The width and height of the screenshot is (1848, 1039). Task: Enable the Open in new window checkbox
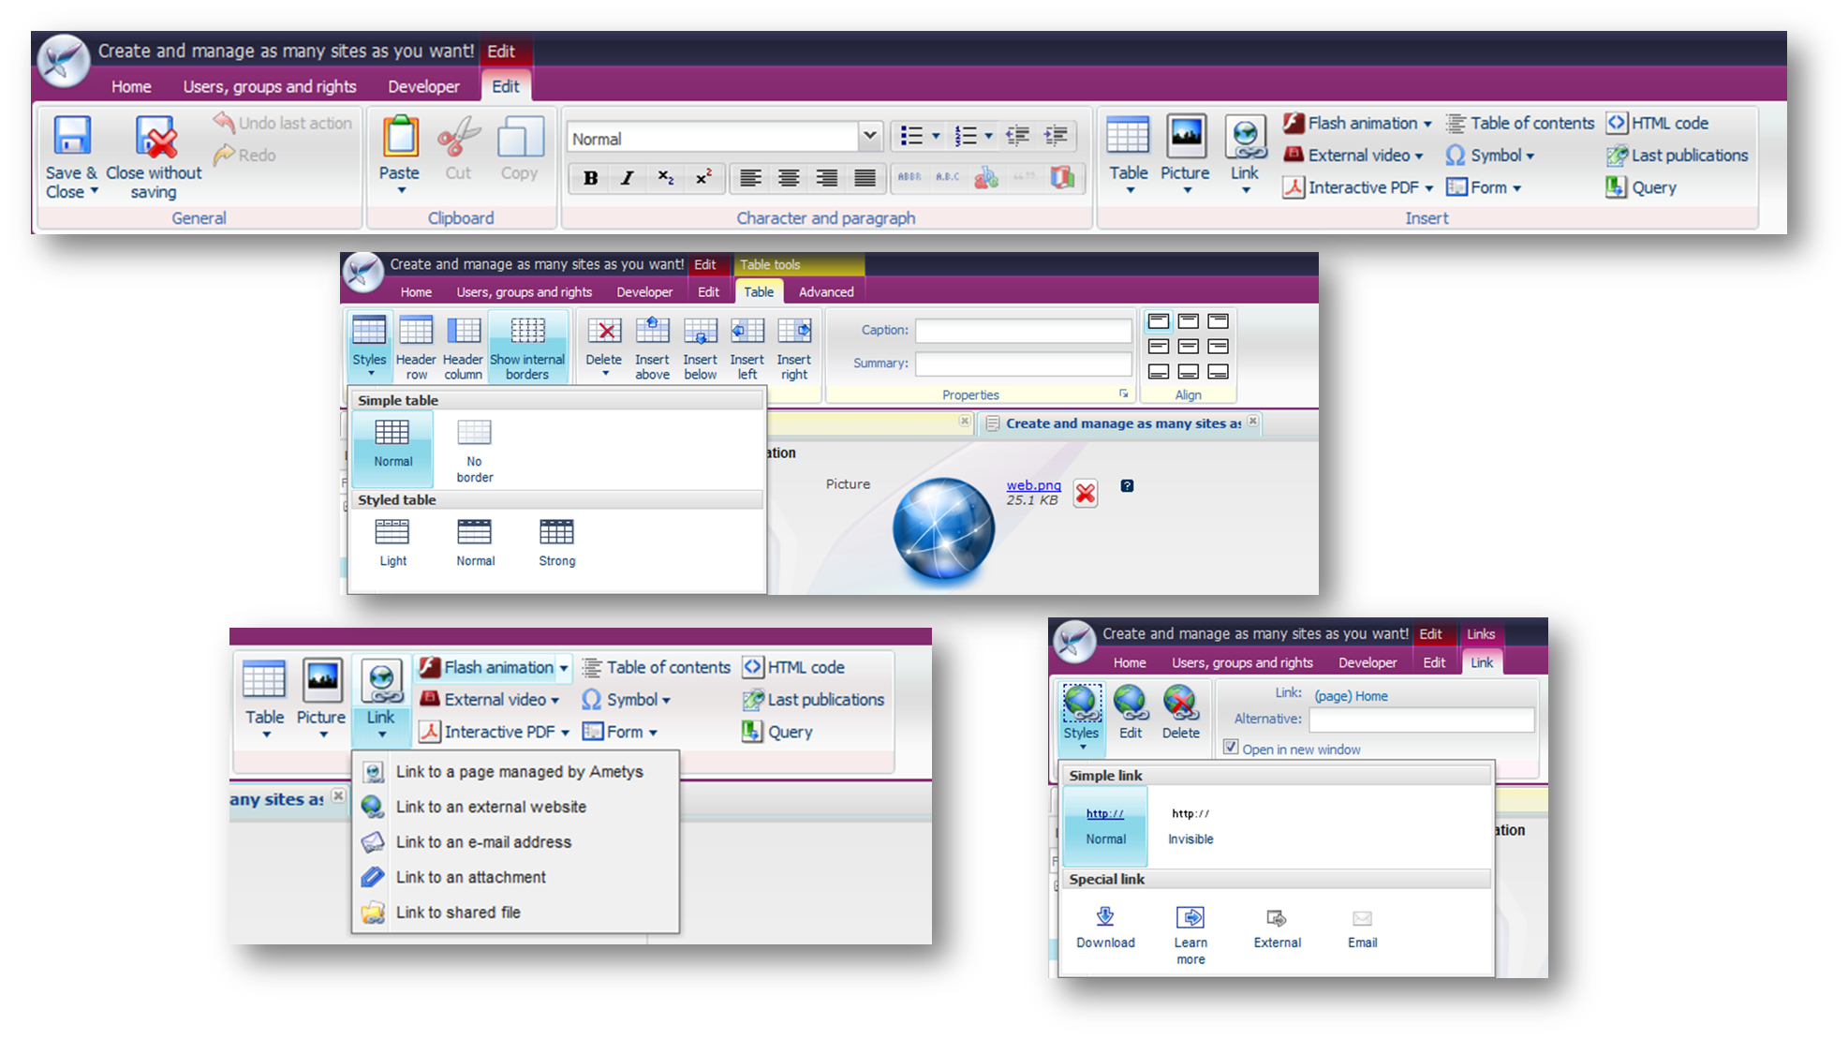click(x=1230, y=748)
